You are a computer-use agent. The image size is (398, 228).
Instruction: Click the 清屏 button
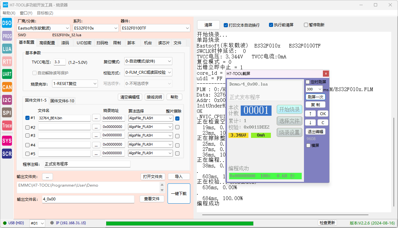(x=208, y=25)
